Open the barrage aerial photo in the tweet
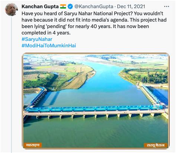Screen dimensions: 176x153 coord(96,101)
